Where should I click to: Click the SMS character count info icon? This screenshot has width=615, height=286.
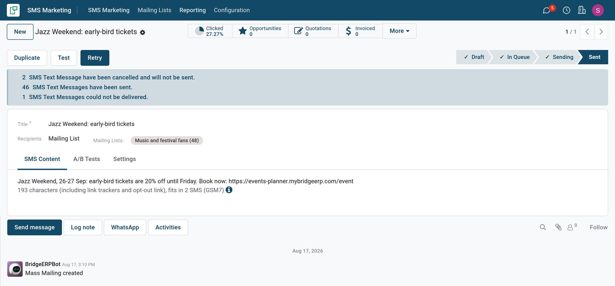click(229, 190)
